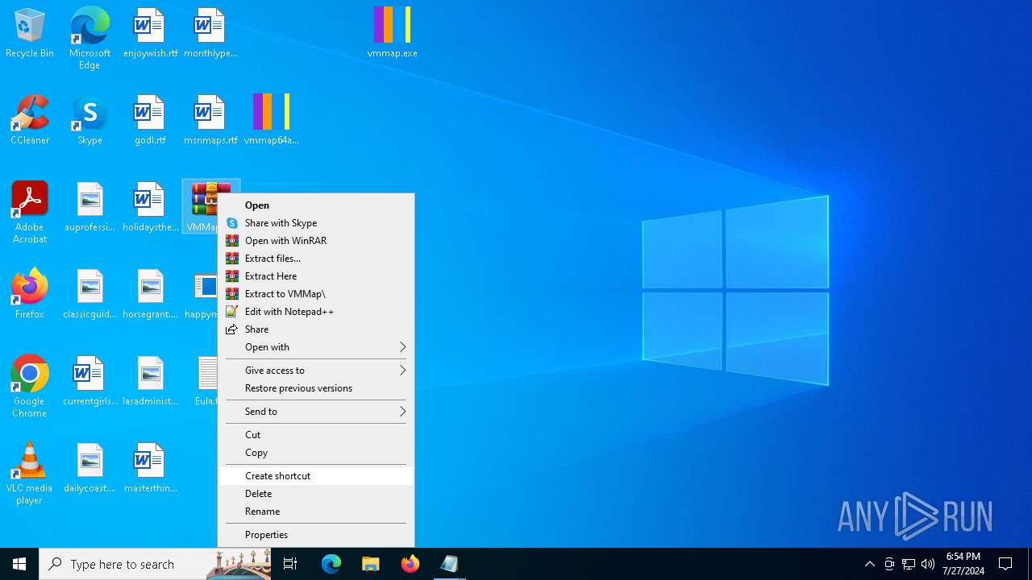Select the Adobe Acrobat desktop shortcut
Screen dimensions: 1032x580
coord(30,212)
